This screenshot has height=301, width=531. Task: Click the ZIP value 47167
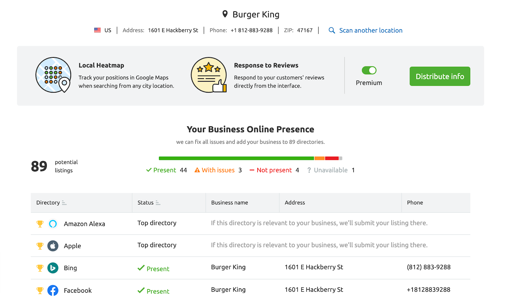point(305,30)
